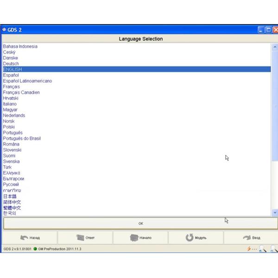Screen dimensions: 278x278
Task: Click the Назад back arrow button
Action: point(30,238)
